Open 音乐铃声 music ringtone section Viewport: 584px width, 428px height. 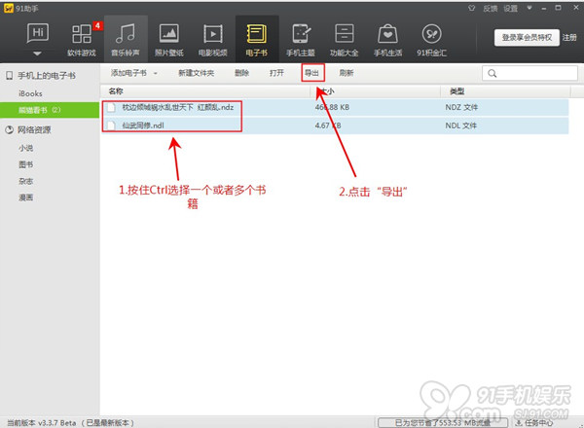point(126,40)
